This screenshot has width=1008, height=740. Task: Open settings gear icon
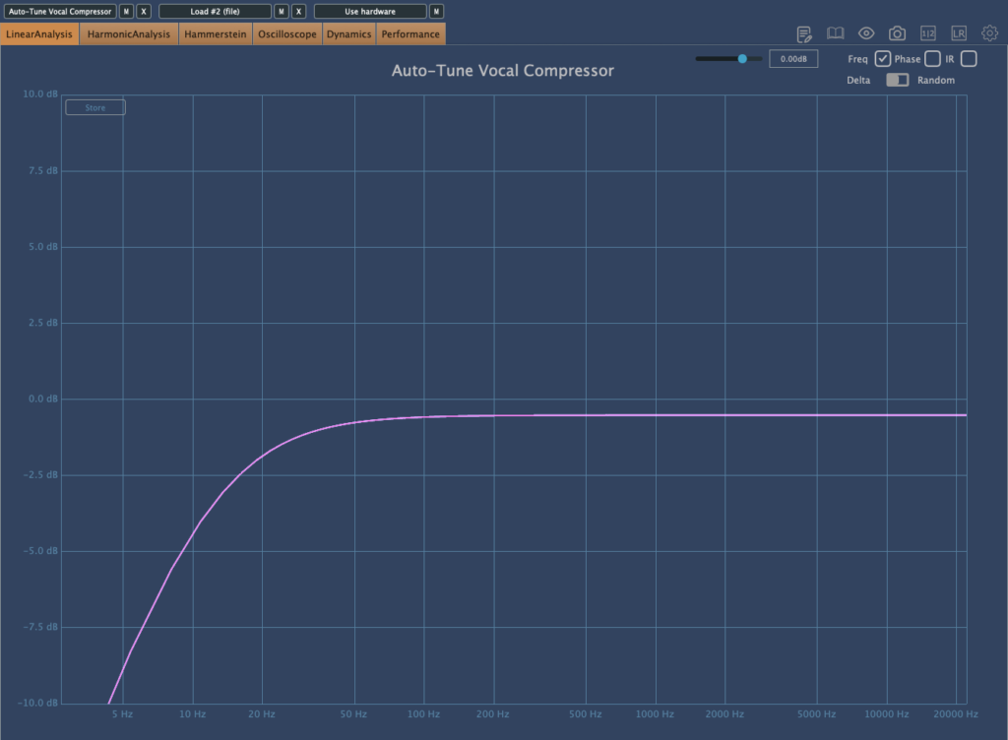[x=989, y=32]
